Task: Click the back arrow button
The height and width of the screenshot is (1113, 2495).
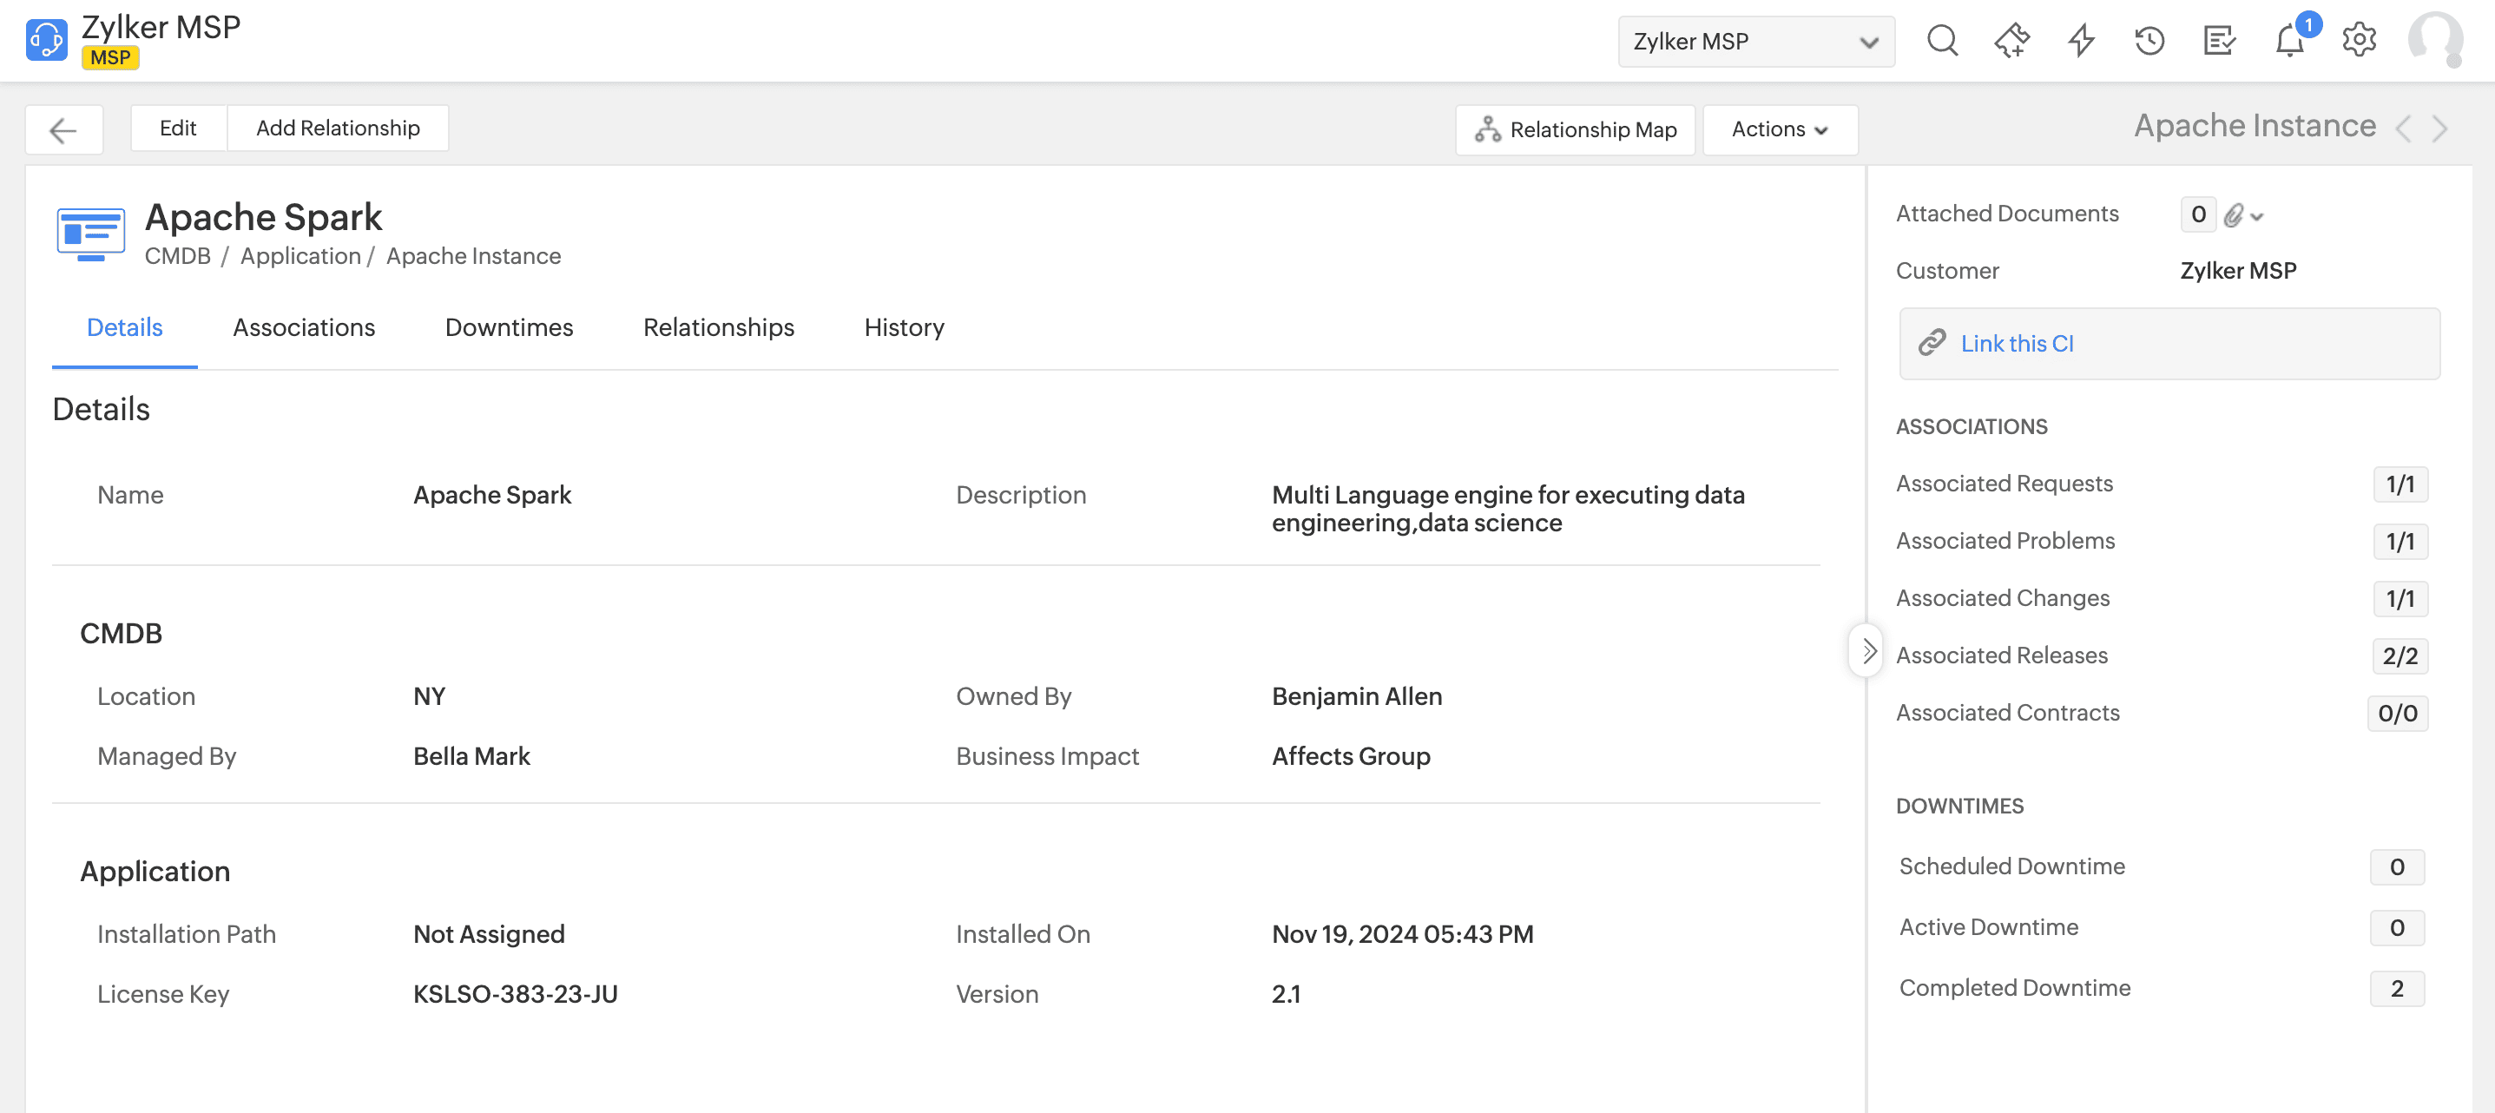Action: pos(63,130)
